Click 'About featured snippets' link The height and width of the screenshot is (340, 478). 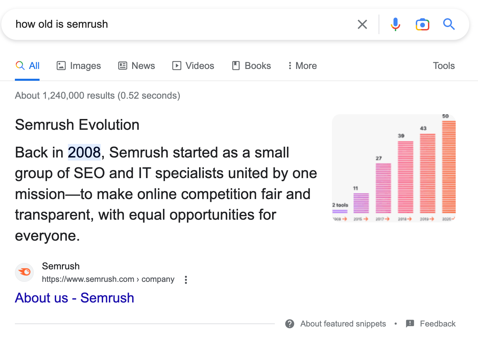click(x=343, y=324)
